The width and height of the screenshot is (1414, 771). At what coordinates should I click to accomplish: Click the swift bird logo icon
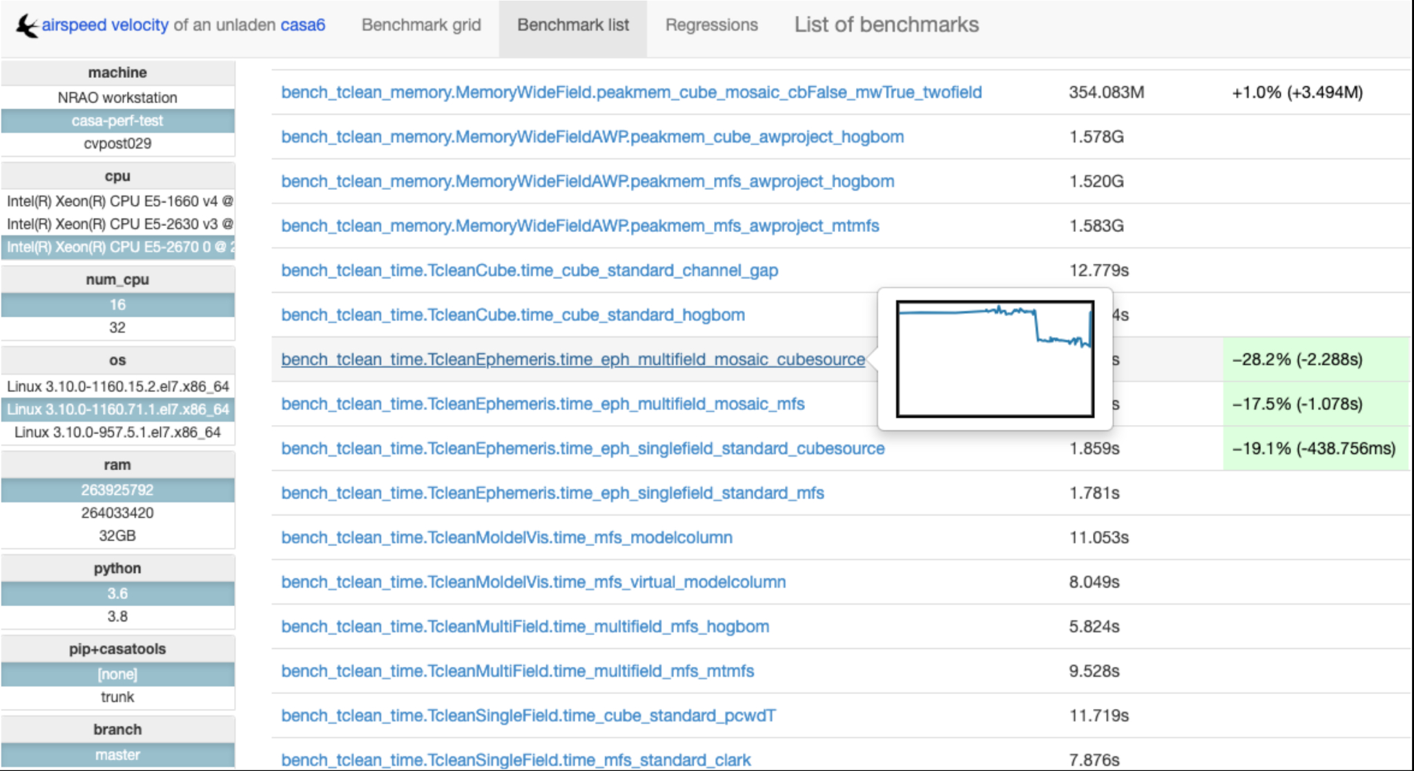[26, 26]
